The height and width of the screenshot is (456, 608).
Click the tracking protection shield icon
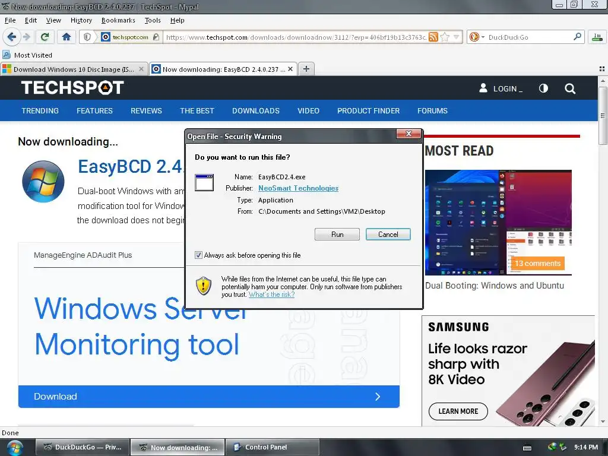(x=87, y=37)
